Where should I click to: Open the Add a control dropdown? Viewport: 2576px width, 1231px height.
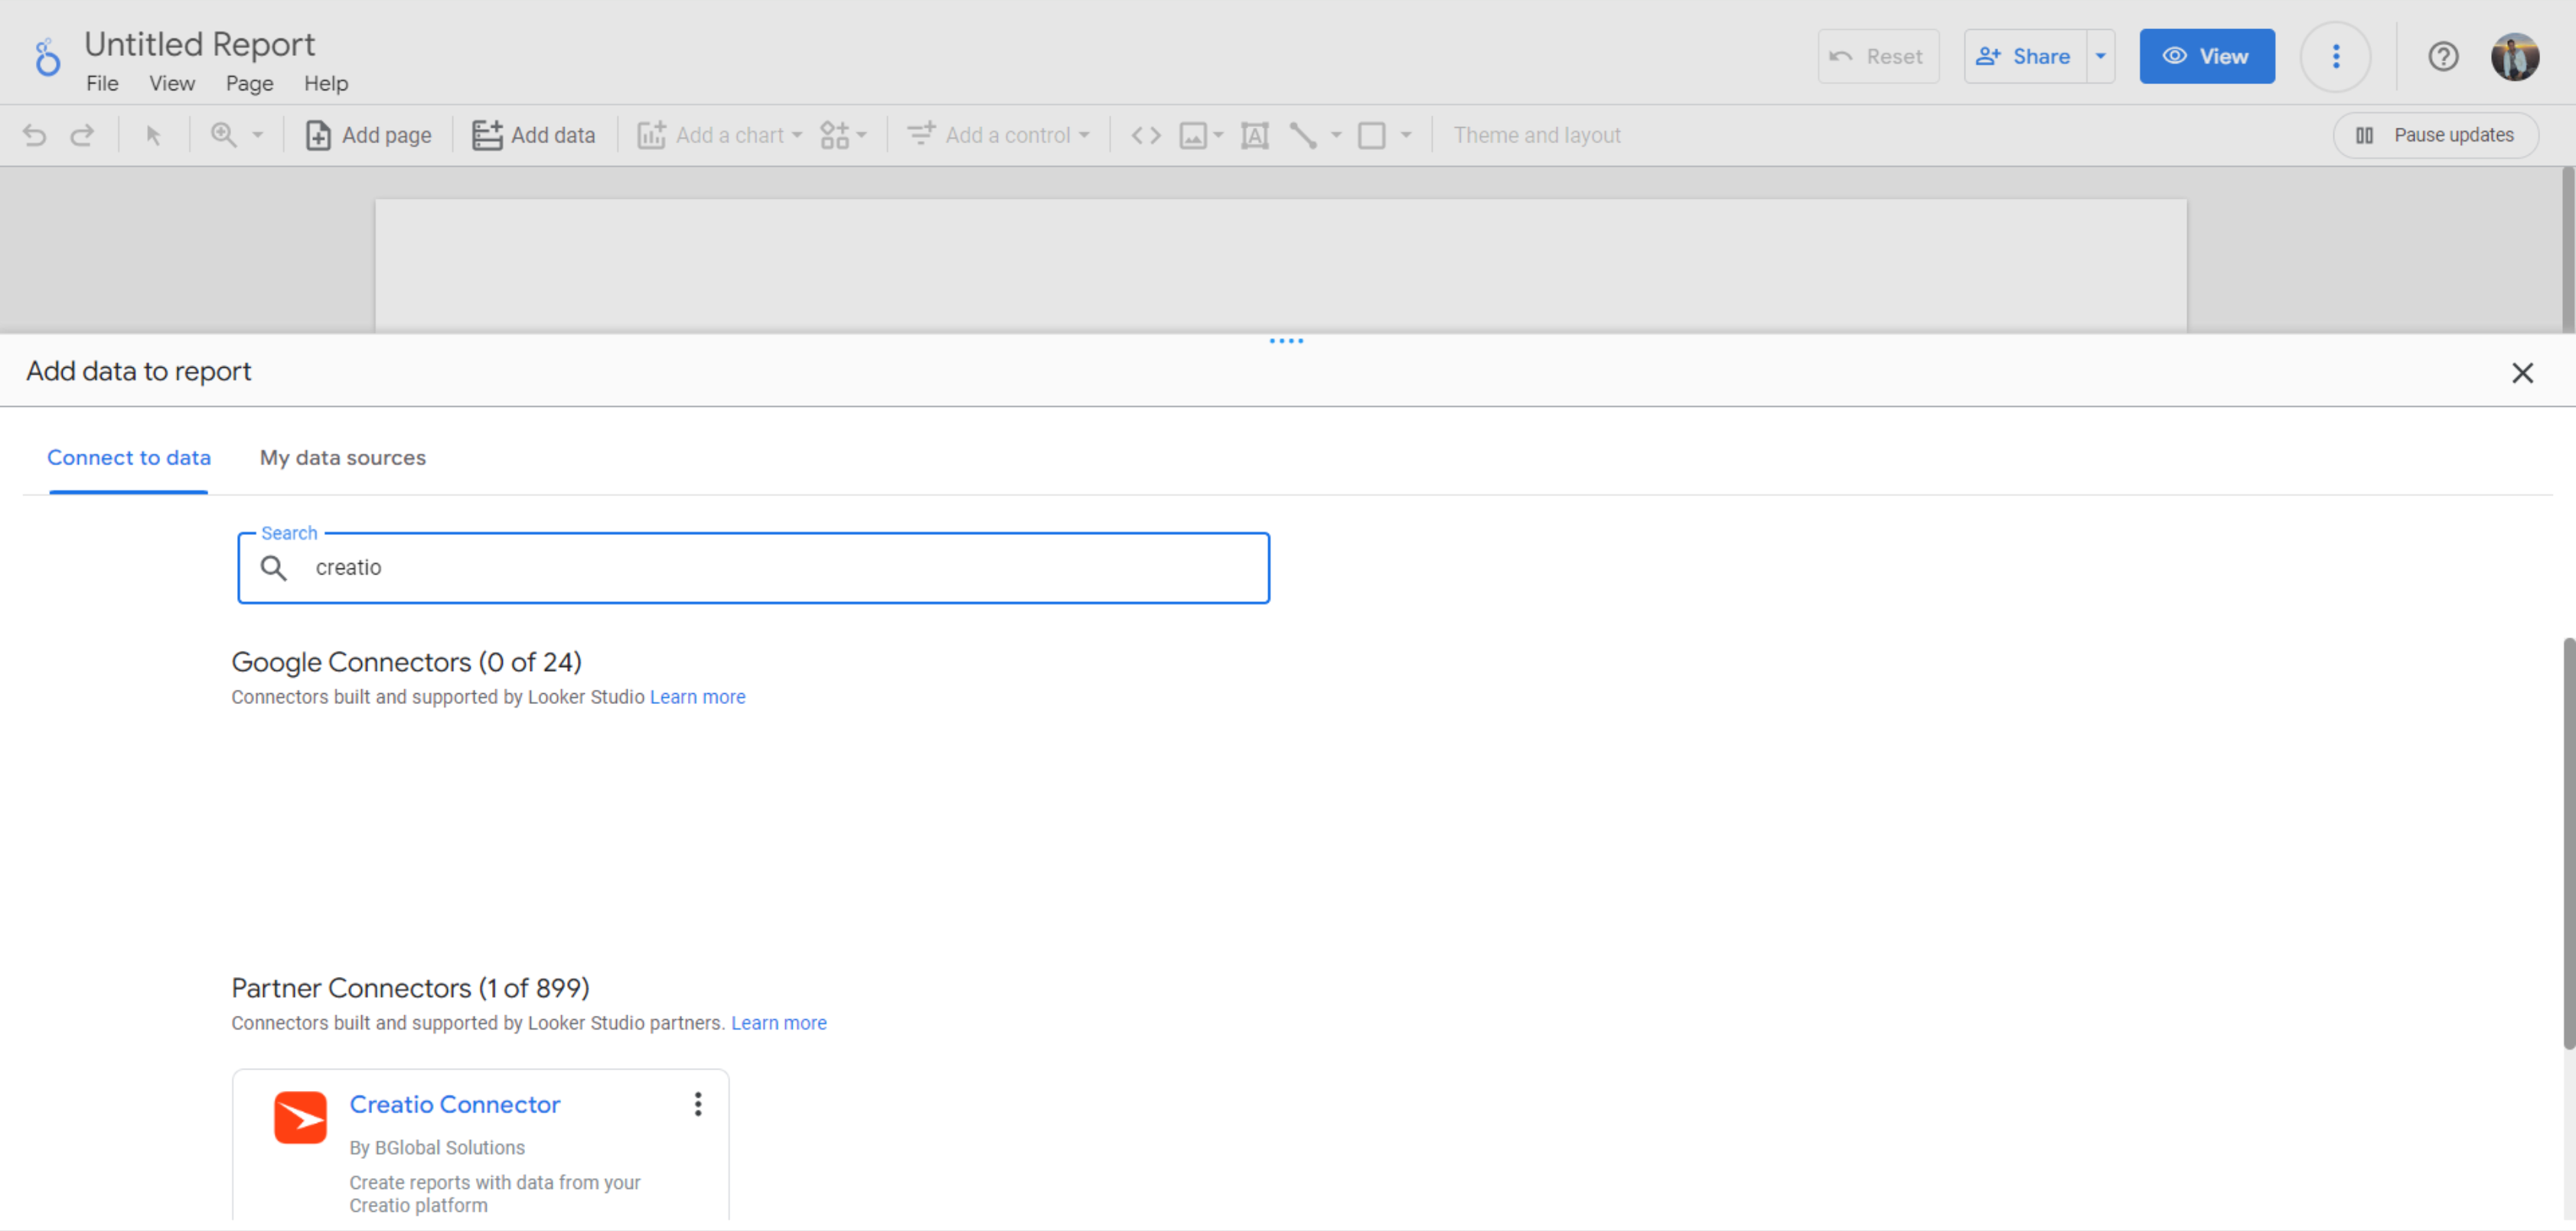click(x=998, y=135)
